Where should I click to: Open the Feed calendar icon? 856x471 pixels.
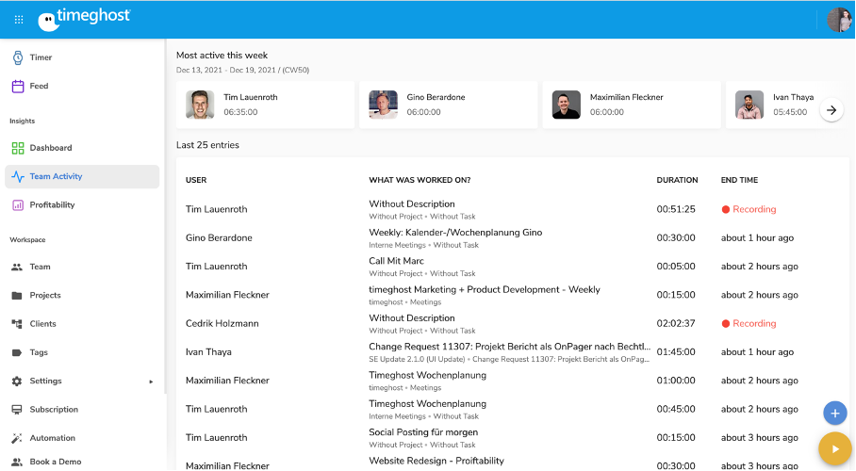(17, 86)
